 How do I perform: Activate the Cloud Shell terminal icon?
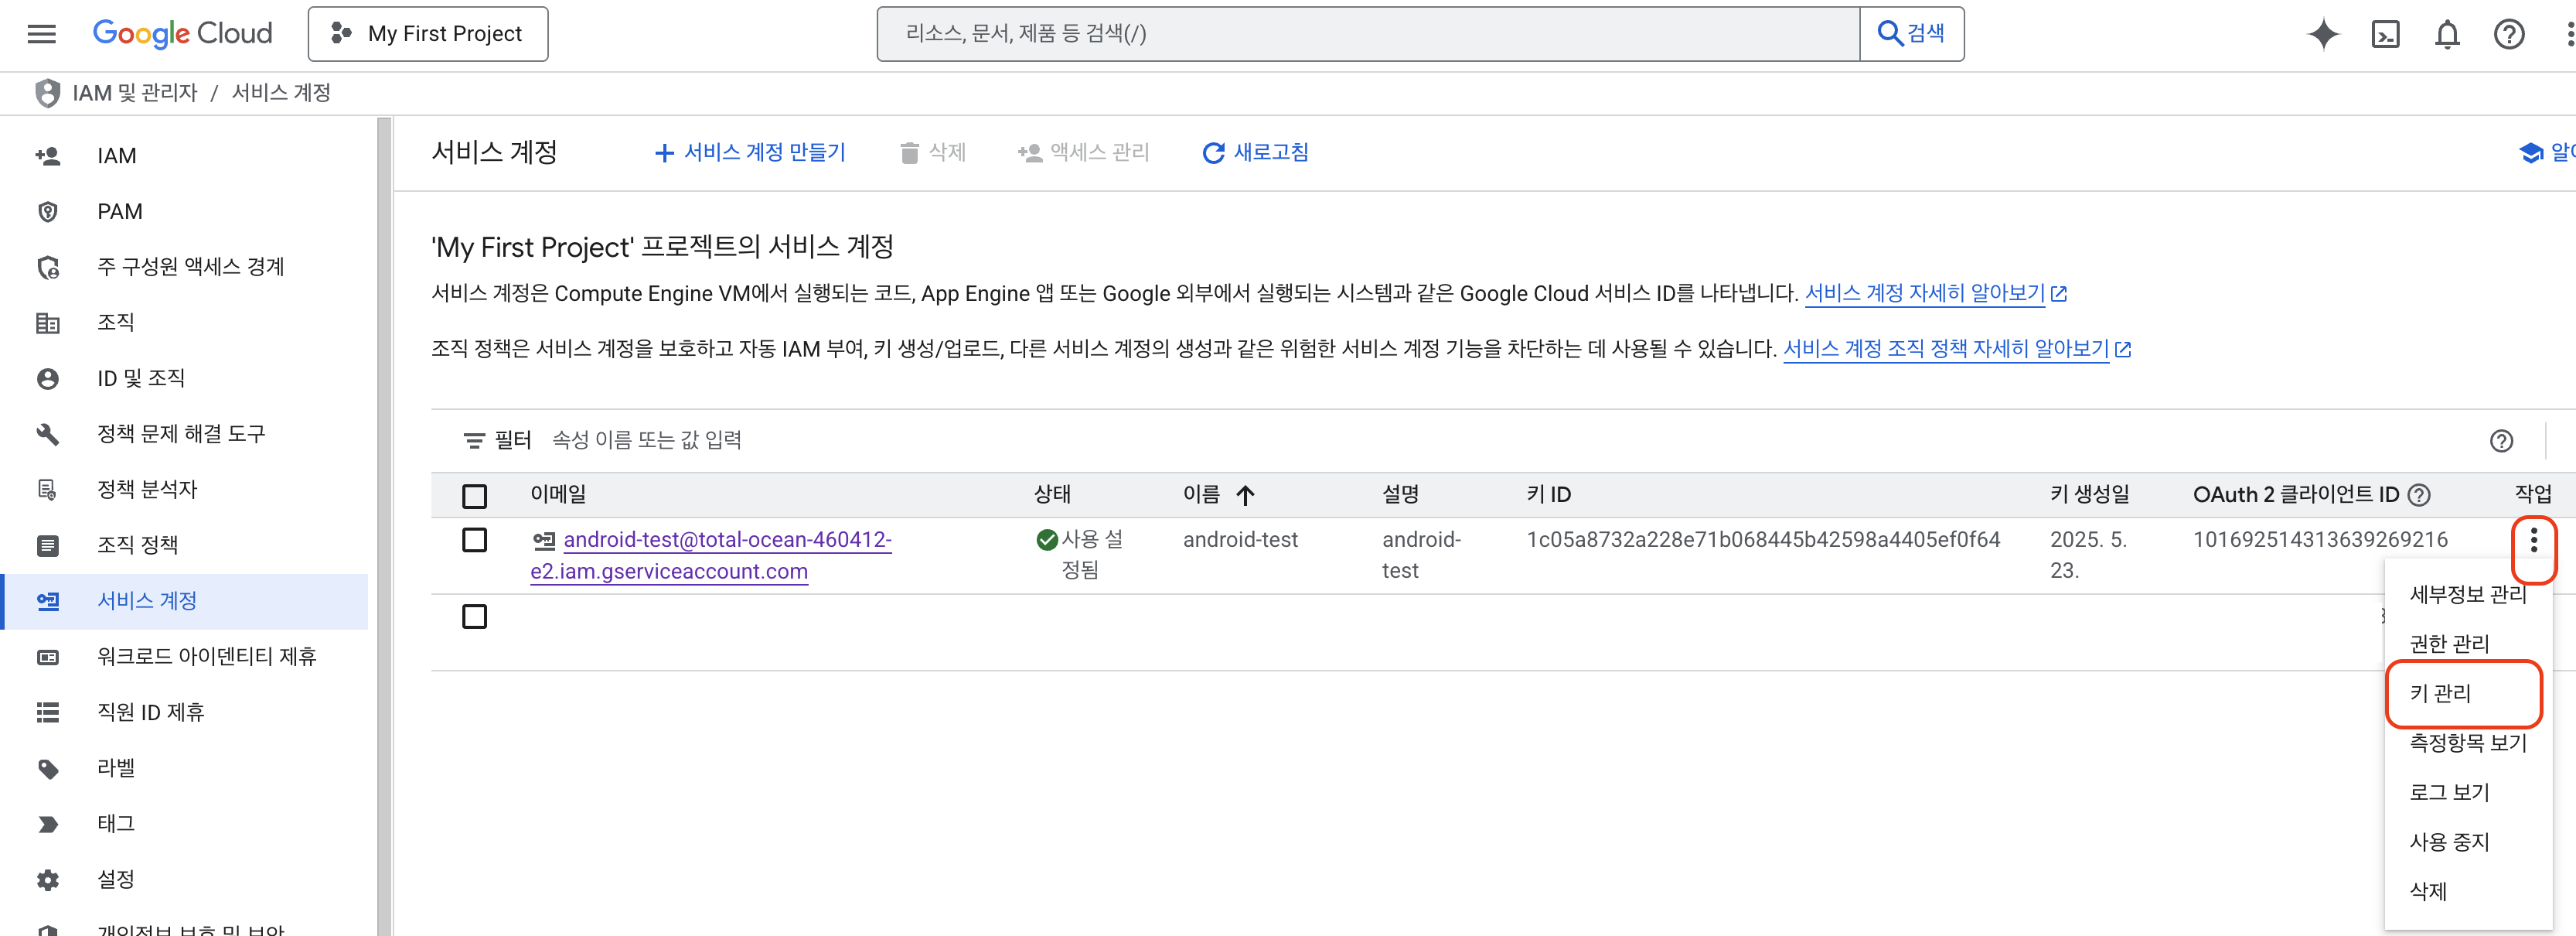tap(2385, 34)
